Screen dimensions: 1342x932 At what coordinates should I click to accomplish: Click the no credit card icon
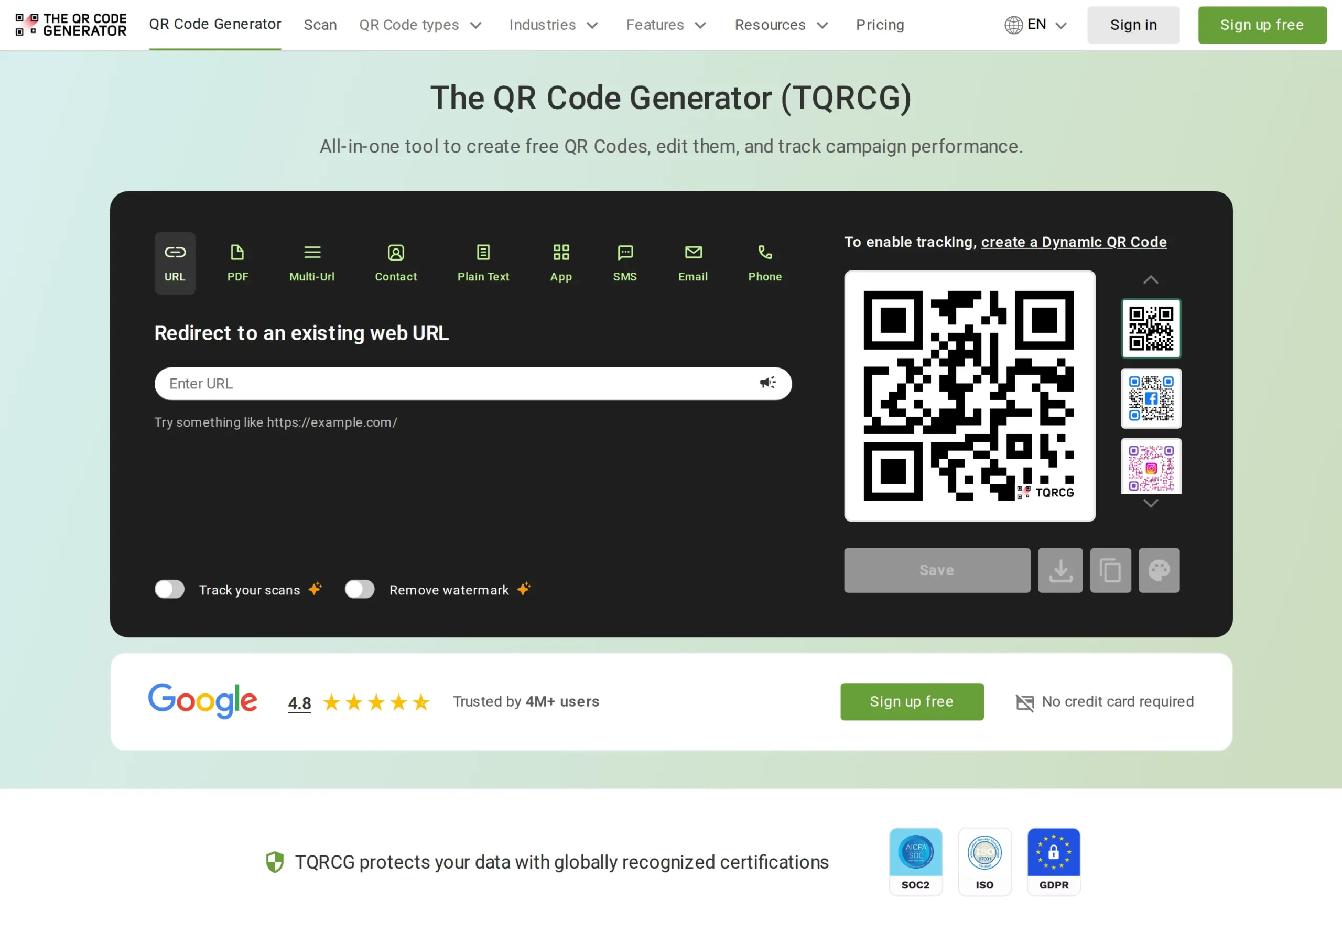click(x=1024, y=702)
